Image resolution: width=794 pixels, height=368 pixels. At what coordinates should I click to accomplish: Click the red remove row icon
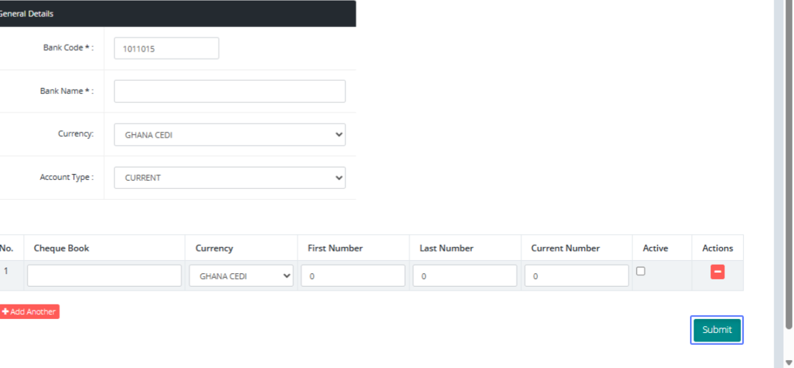[717, 271]
